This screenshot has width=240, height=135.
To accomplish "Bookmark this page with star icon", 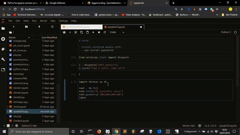I will [x=182, y=9].
